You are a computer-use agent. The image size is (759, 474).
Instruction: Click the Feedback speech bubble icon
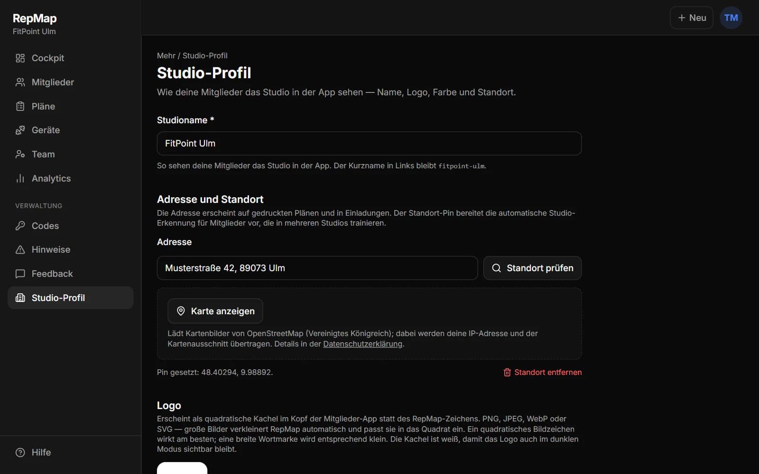[20, 273]
